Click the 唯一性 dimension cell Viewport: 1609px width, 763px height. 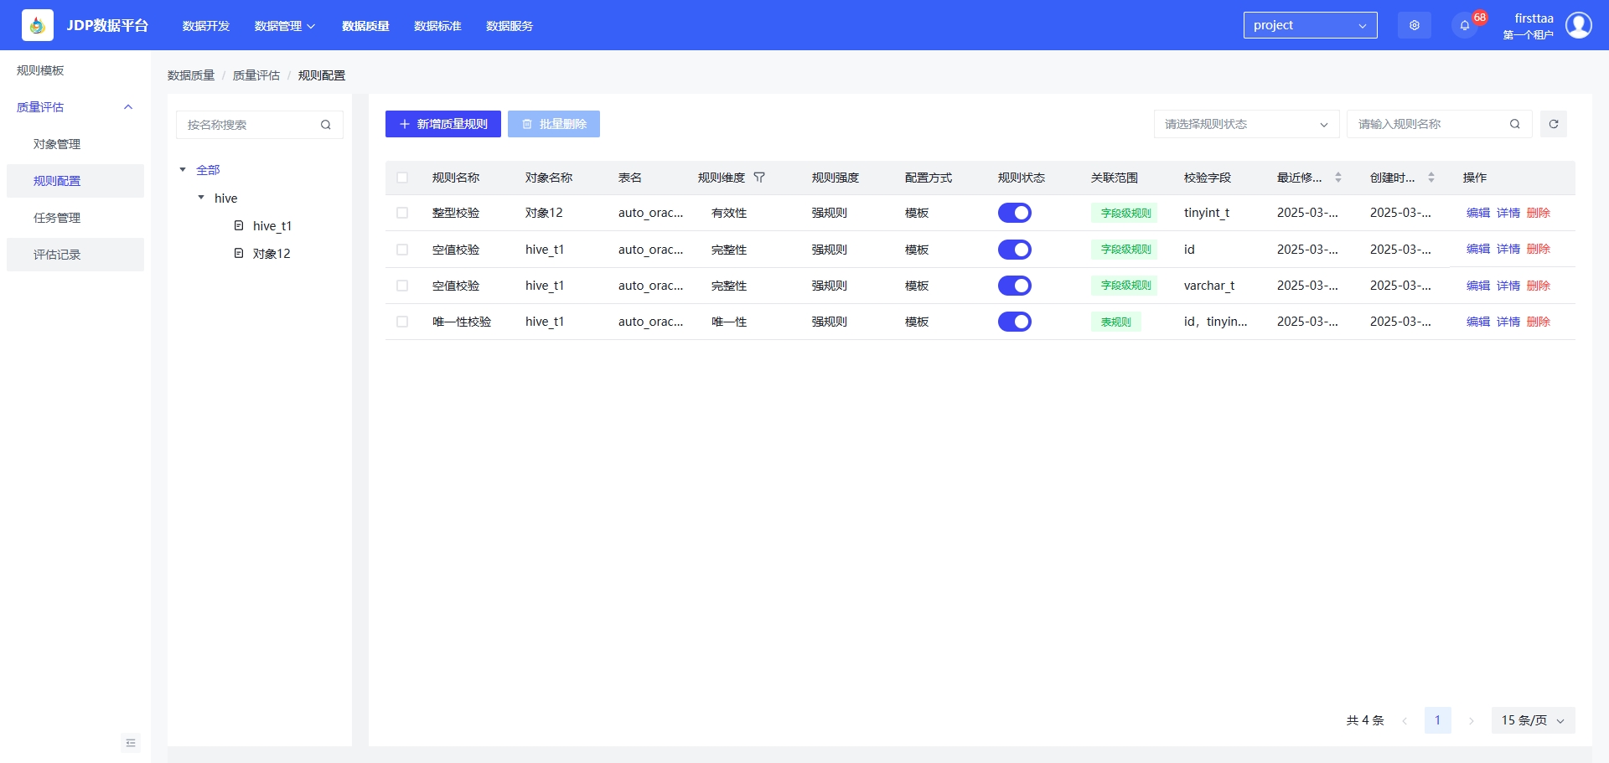coord(729,322)
